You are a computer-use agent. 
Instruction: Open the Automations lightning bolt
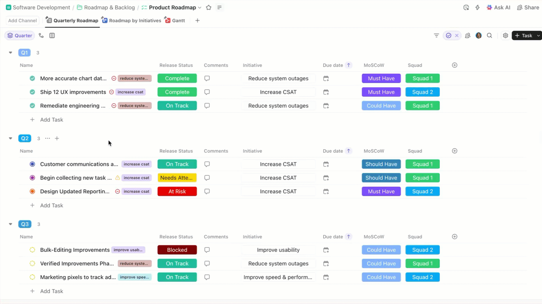coord(477,7)
